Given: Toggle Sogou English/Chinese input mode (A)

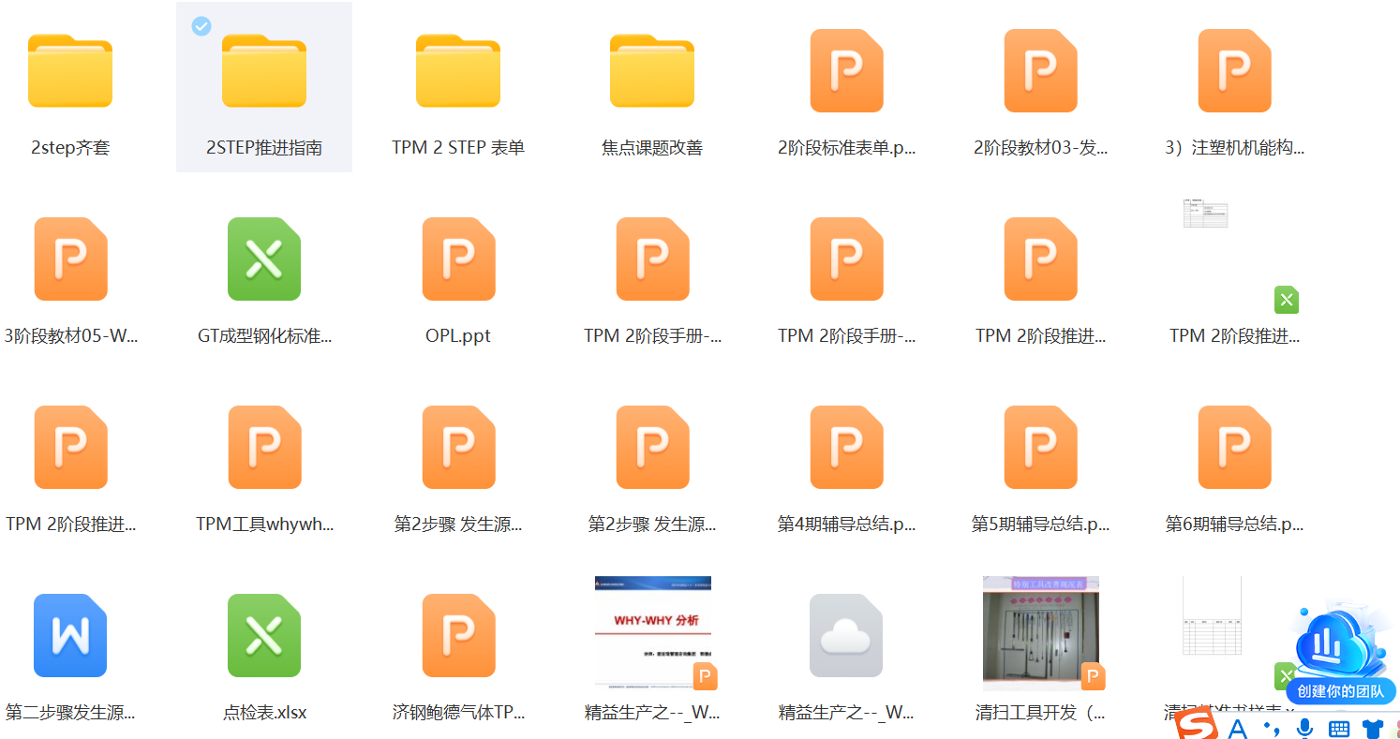Looking at the screenshot, I should pyautogui.click(x=1237, y=728).
